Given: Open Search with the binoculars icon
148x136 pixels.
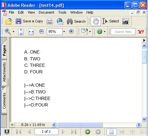Looking at the screenshot, I should point(70,21).
